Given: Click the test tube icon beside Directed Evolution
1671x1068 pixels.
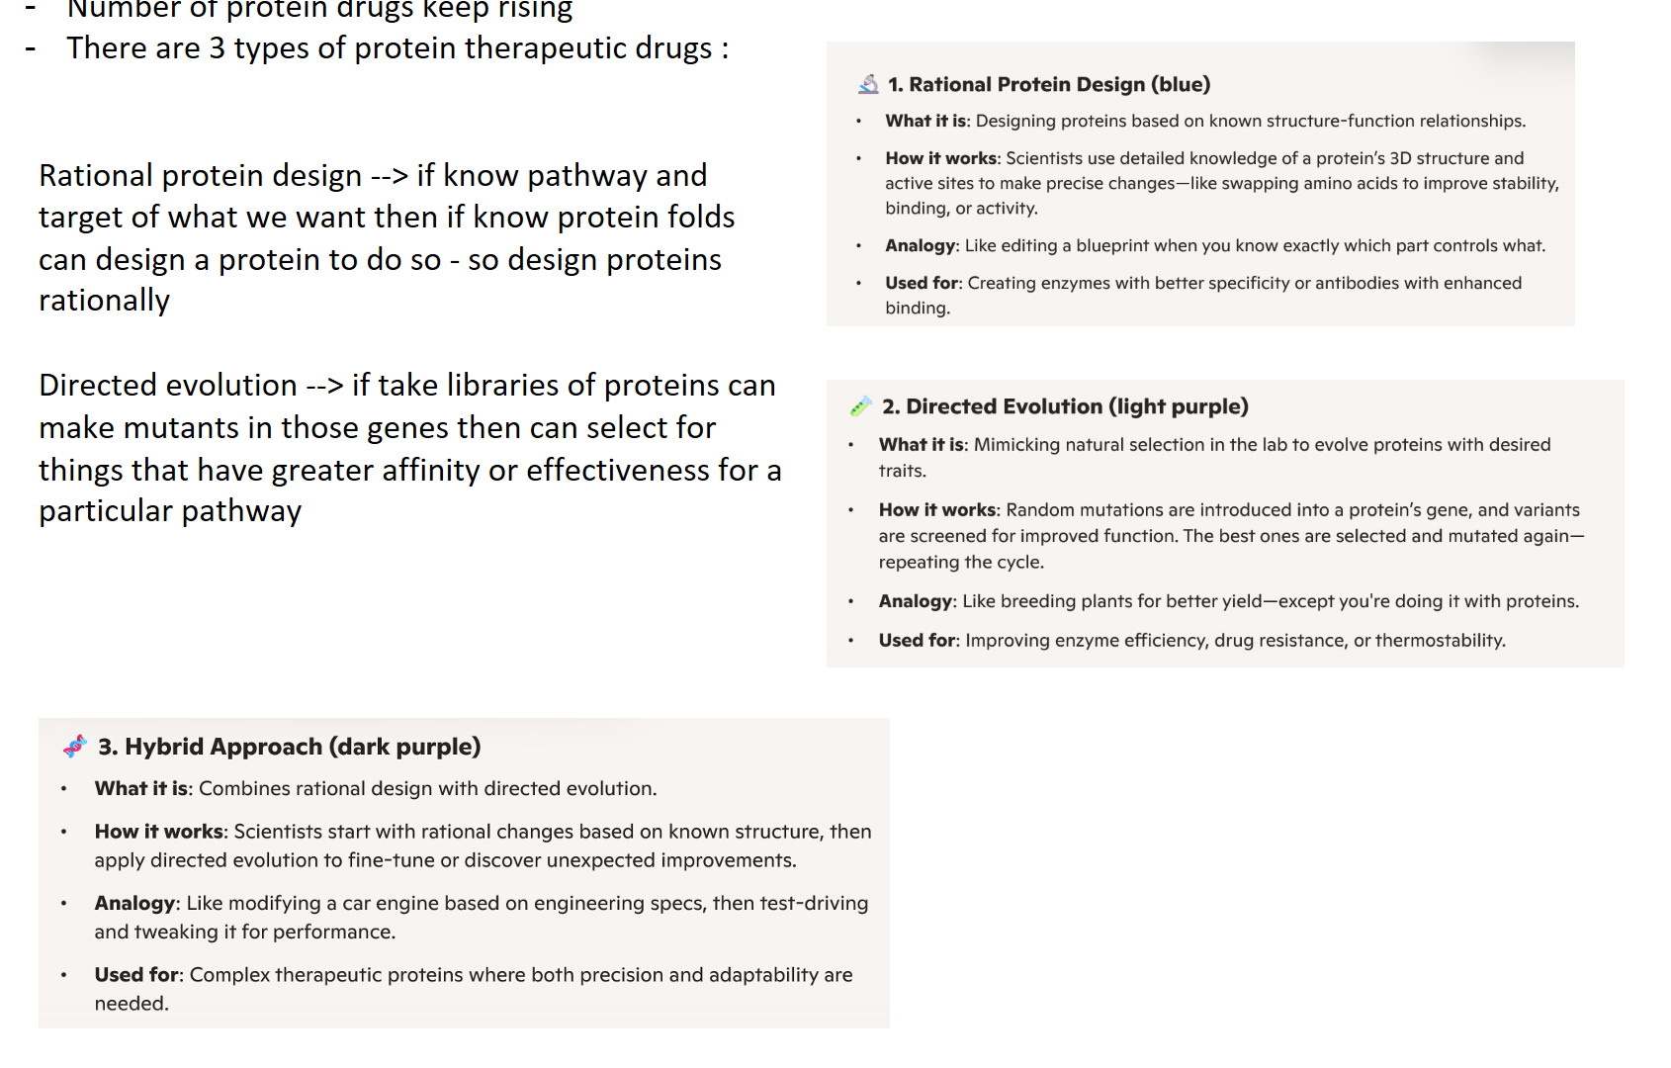Looking at the screenshot, I should click(860, 406).
